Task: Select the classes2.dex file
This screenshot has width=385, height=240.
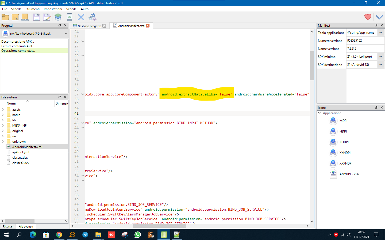Action: [21, 163]
